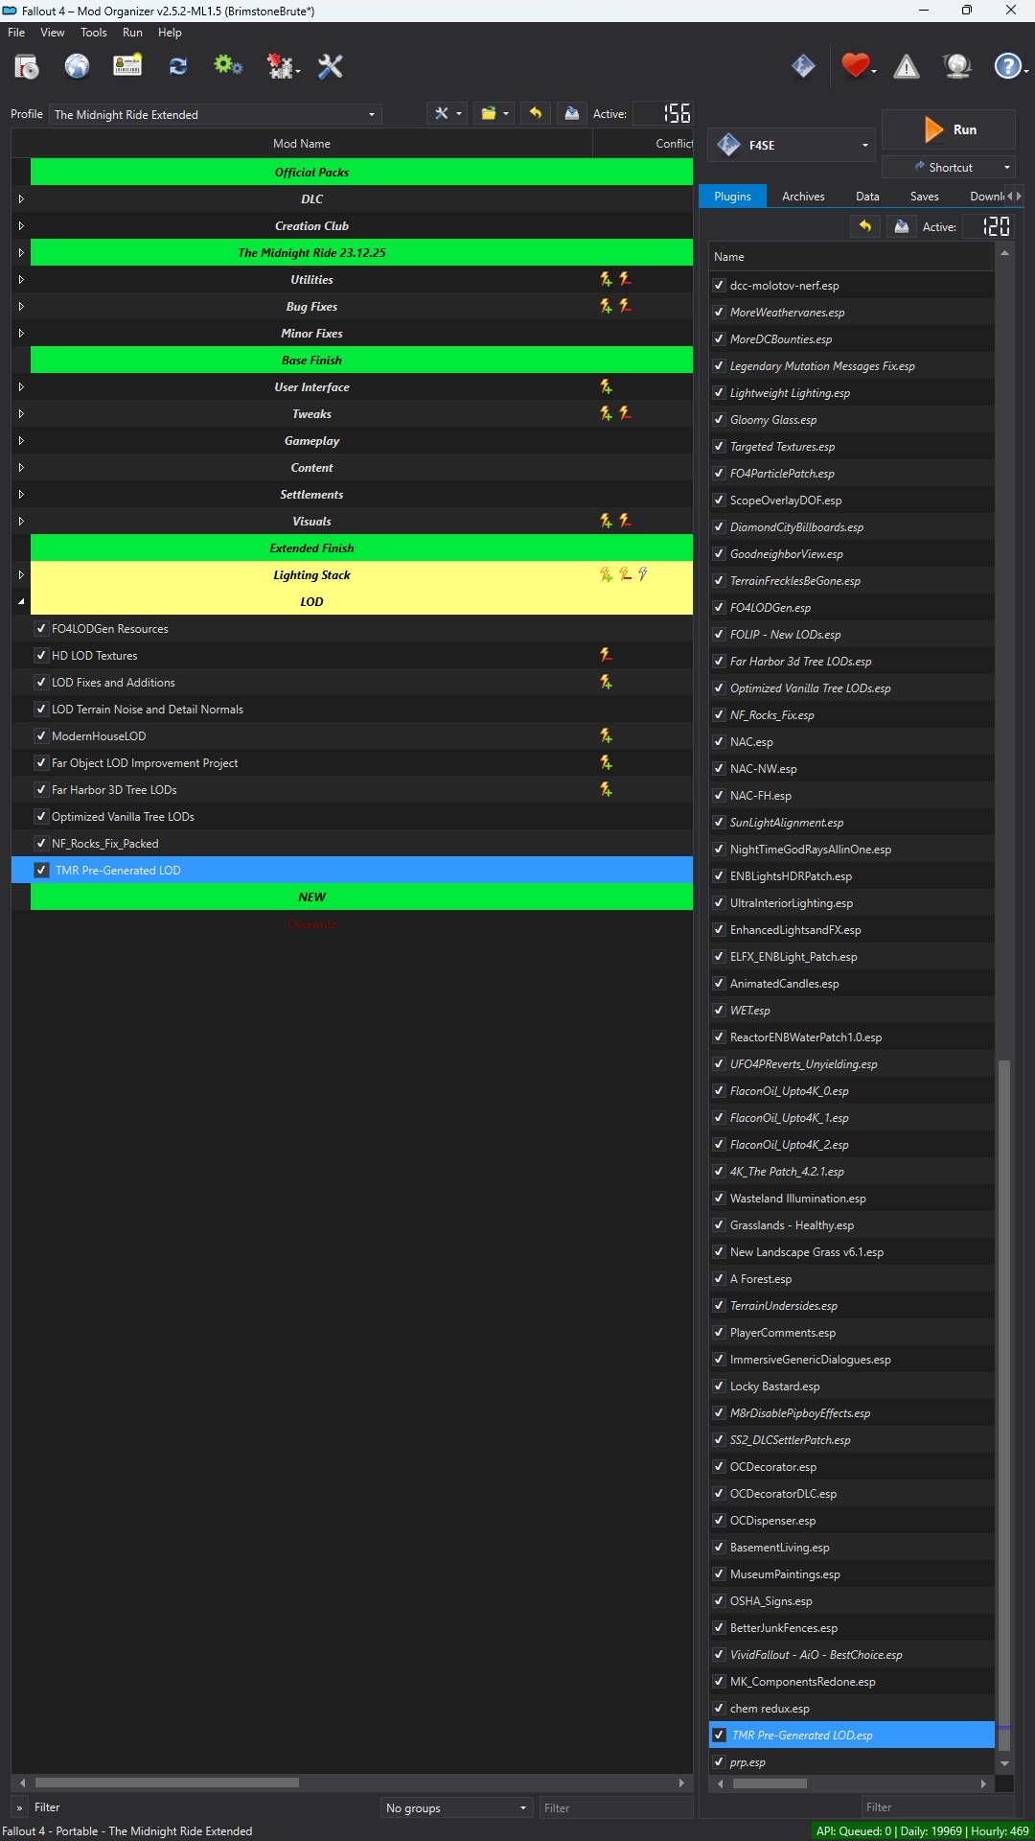Disable the NF_Rocks_Fix_Packed mod checkbox
Screen dimensions: 1035x1841
(41, 843)
